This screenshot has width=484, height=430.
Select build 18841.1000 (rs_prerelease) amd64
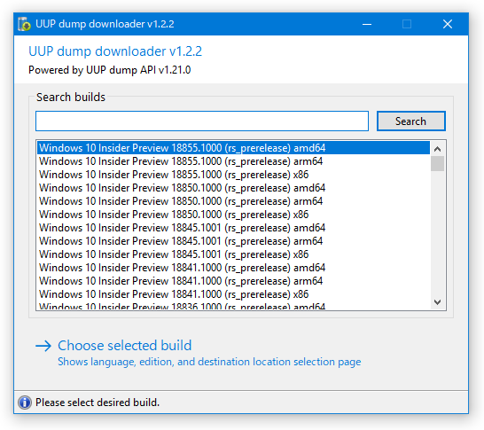tap(233, 268)
